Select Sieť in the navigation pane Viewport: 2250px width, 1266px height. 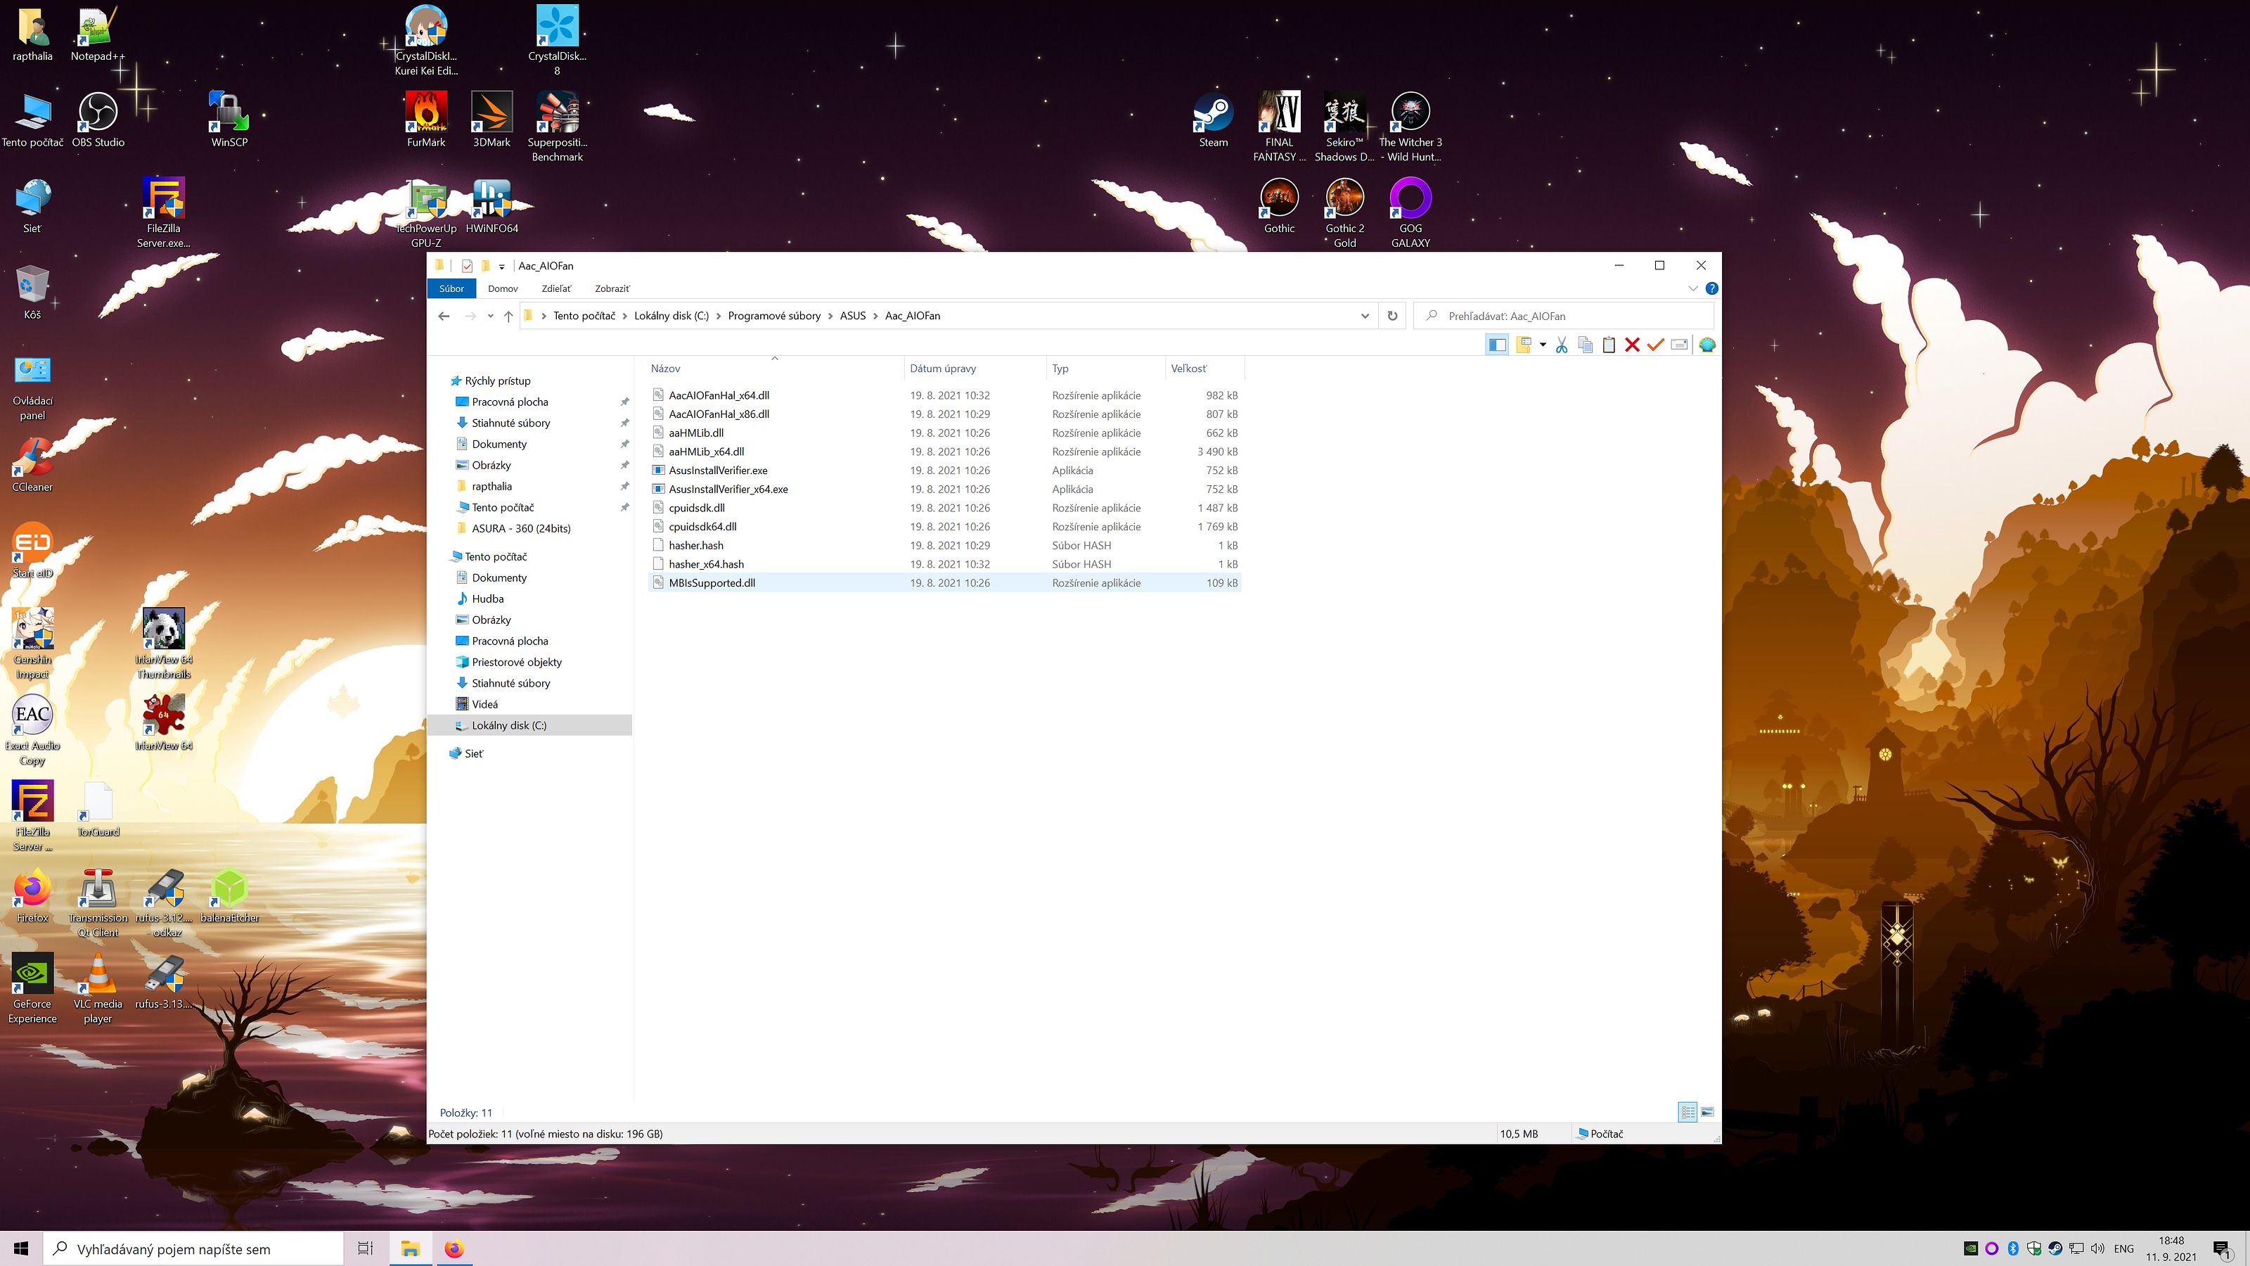click(x=473, y=754)
